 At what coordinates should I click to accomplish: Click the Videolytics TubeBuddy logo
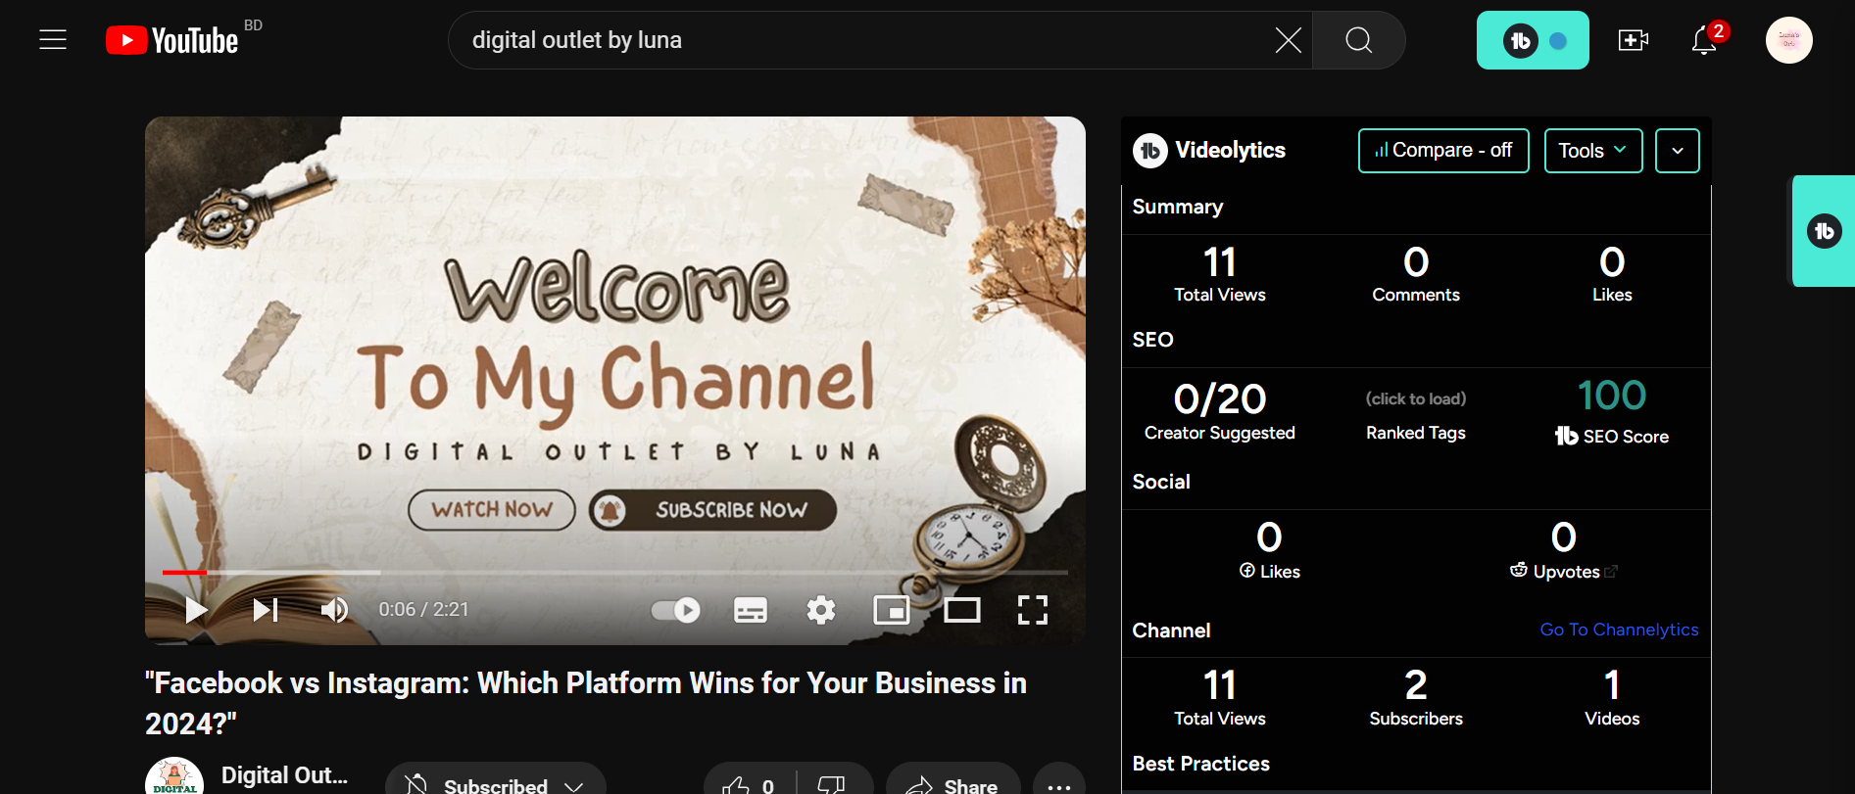(1150, 151)
